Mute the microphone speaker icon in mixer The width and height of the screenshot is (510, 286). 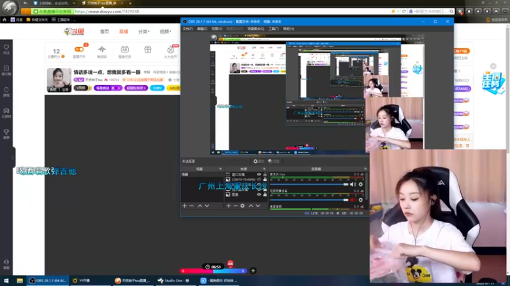(353, 184)
